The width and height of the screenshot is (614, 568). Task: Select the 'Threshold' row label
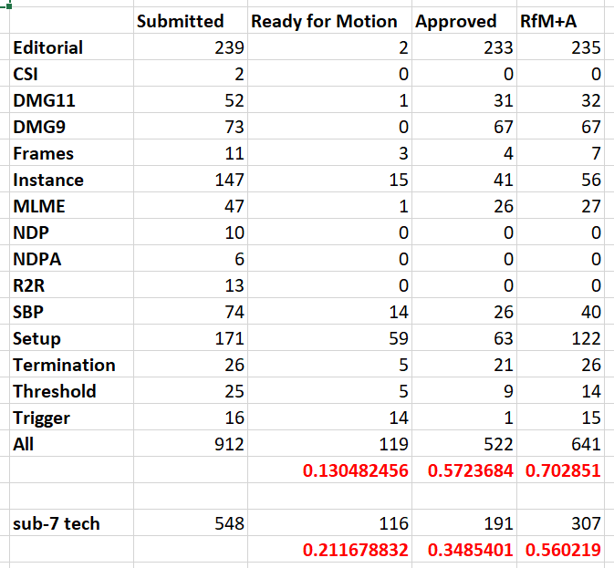[x=72, y=390]
